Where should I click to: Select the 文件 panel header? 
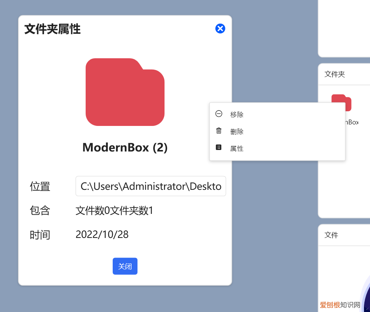(331, 235)
